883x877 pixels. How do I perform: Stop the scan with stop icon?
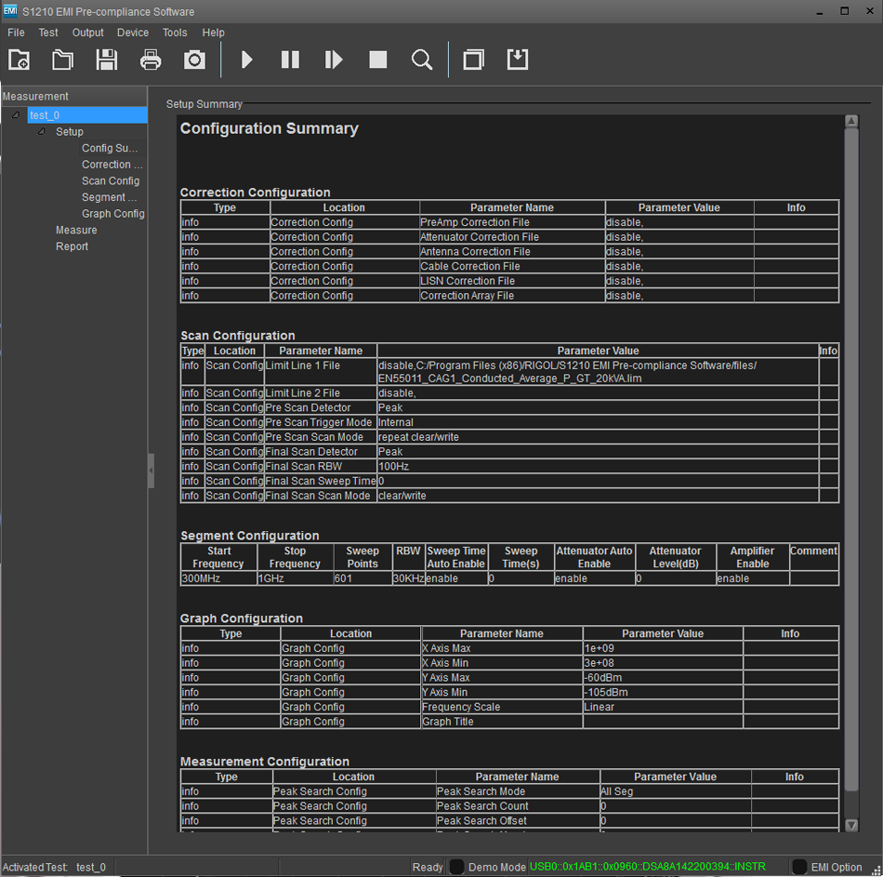coord(377,60)
